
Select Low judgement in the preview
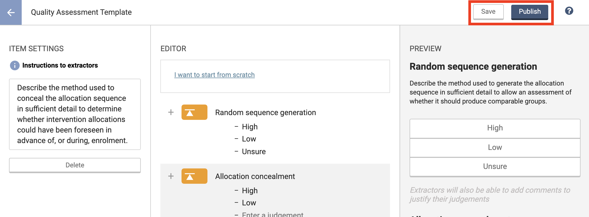[495, 148]
